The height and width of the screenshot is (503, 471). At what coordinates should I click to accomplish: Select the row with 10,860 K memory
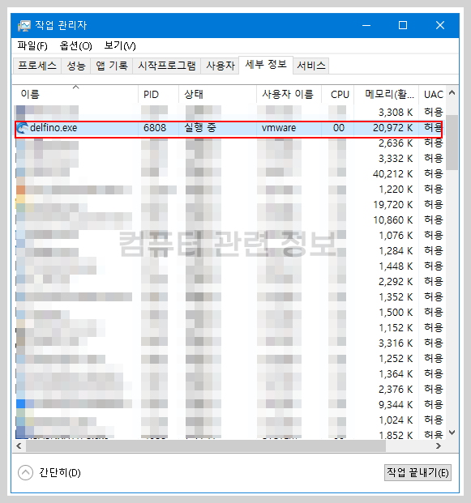point(229,220)
